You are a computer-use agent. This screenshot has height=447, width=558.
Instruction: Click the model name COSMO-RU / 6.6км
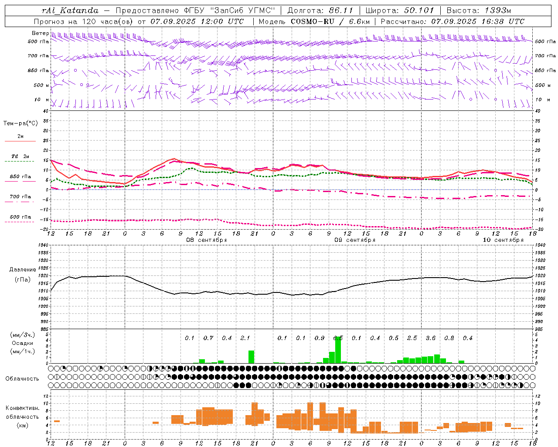tap(330, 21)
